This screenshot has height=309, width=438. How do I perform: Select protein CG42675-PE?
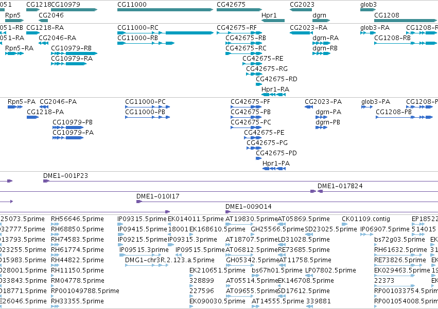tap(253, 138)
